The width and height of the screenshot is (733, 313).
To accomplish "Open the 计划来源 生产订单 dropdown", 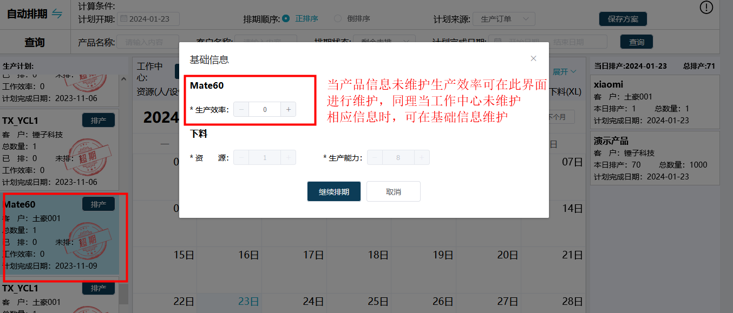I will point(504,19).
